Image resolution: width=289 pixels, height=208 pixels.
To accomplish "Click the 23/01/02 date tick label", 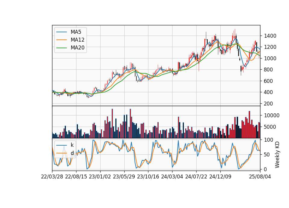I will coord(100,177).
